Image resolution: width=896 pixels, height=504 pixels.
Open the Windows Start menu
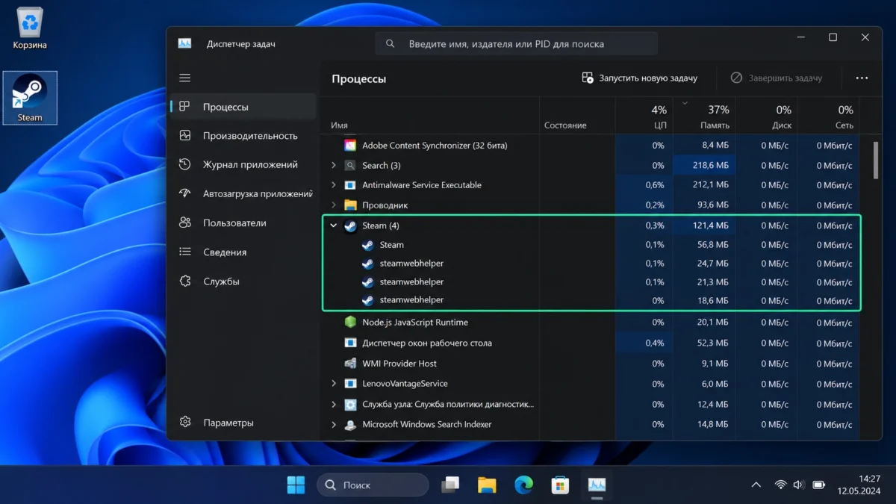click(296, 485)
